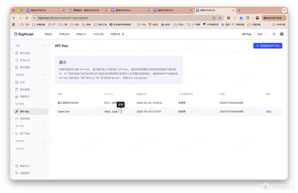Expand the 安全管理 sidebar section
The width and height of the screenshot is (298, 193).
point(45,141)
